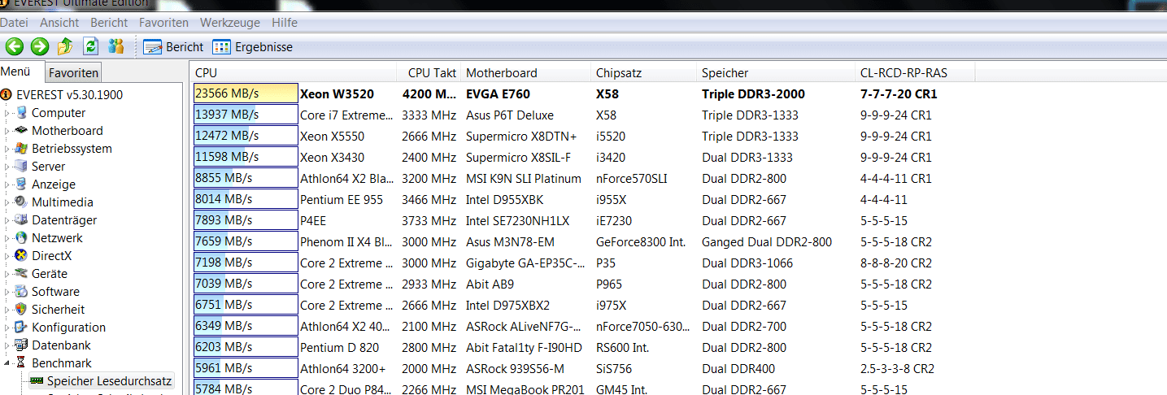1167x395 pixels.
Task: Sort by the Motherboard column header
Action: click(525, 72)
